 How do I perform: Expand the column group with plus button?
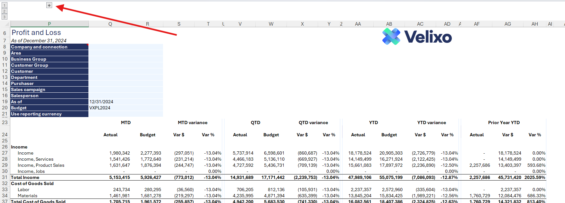point(49,5)
